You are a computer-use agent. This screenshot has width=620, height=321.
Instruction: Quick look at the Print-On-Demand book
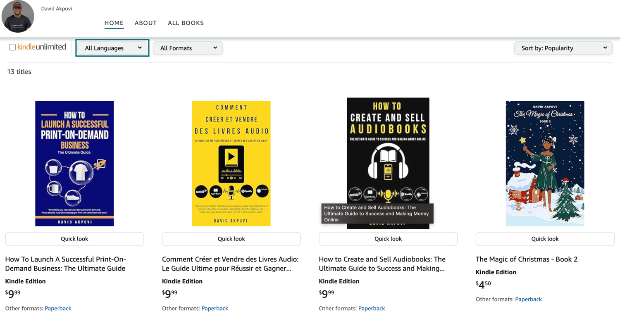coord(74,239)
